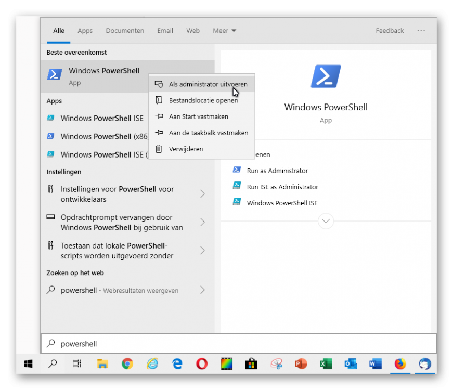
Task: Open the colorful film-strip app on taskbar
Action: click(x=227, y=363)
